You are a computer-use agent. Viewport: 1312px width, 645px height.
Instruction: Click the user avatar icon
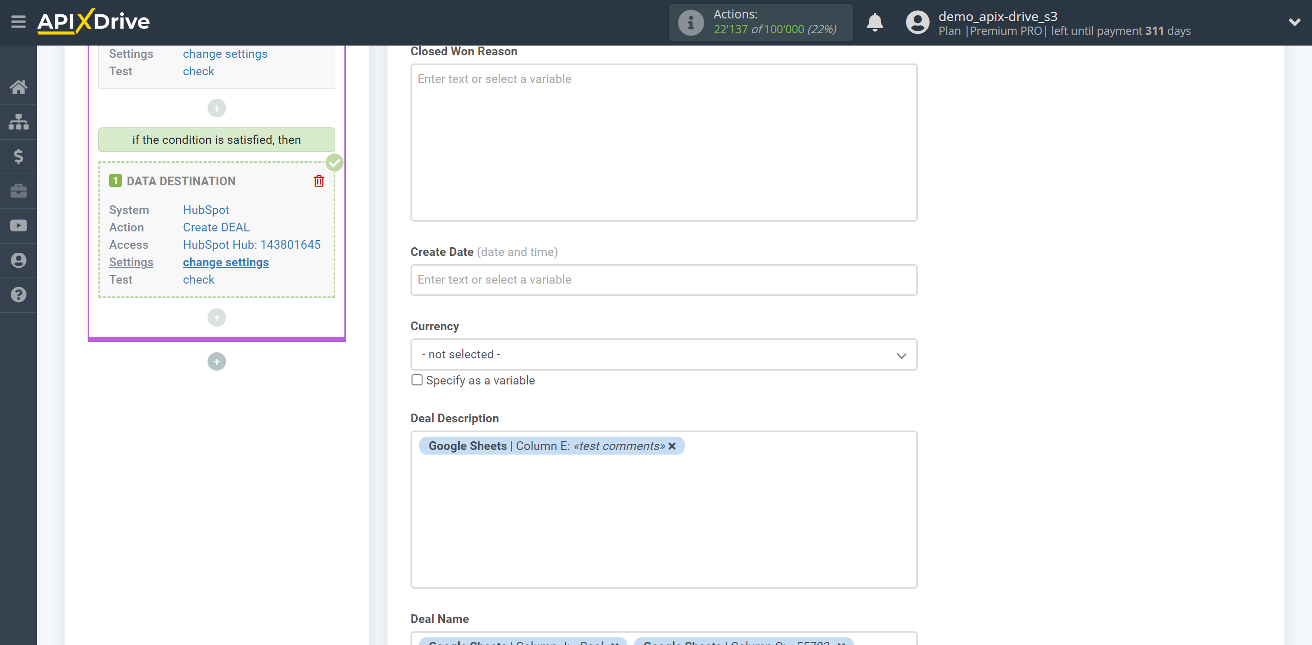click(917, 23)
